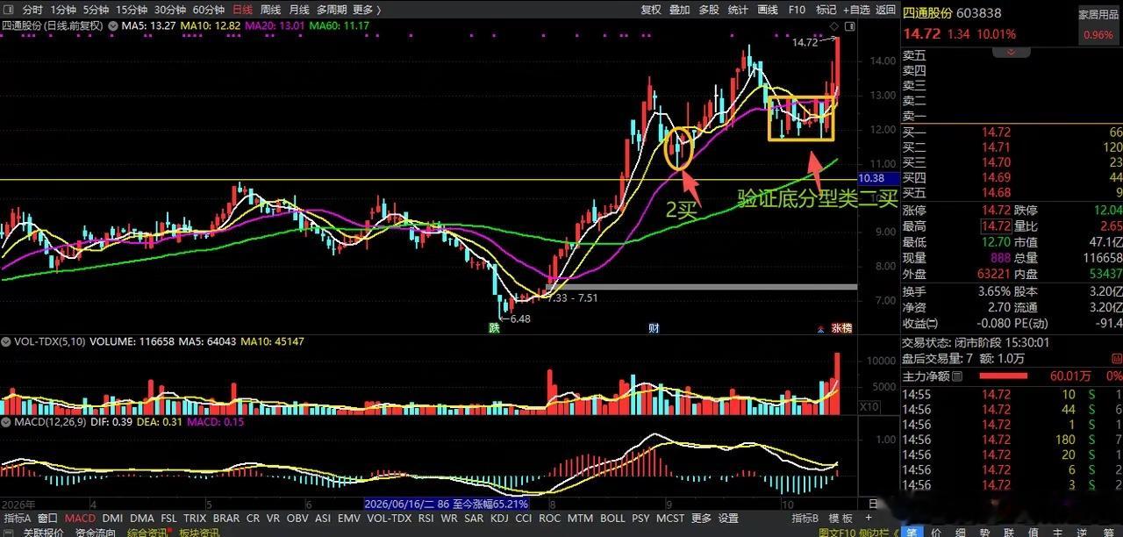Click the 财 event marker under the chart
This screenshot has height=537, width=1123.
(x=653, y=328)
